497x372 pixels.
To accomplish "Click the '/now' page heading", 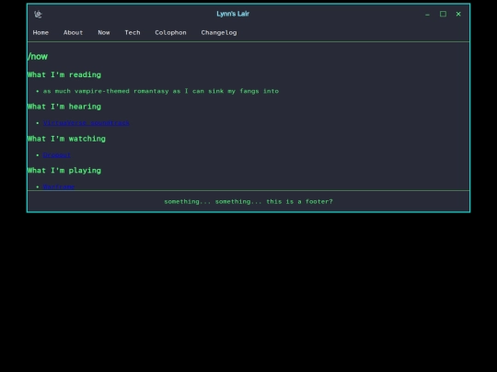I will click(x=38, y=57).
